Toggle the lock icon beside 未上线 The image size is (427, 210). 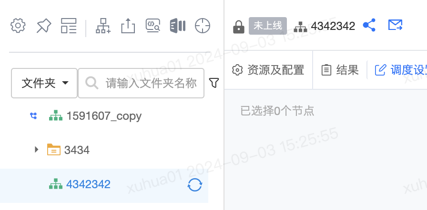click(239, 27)
